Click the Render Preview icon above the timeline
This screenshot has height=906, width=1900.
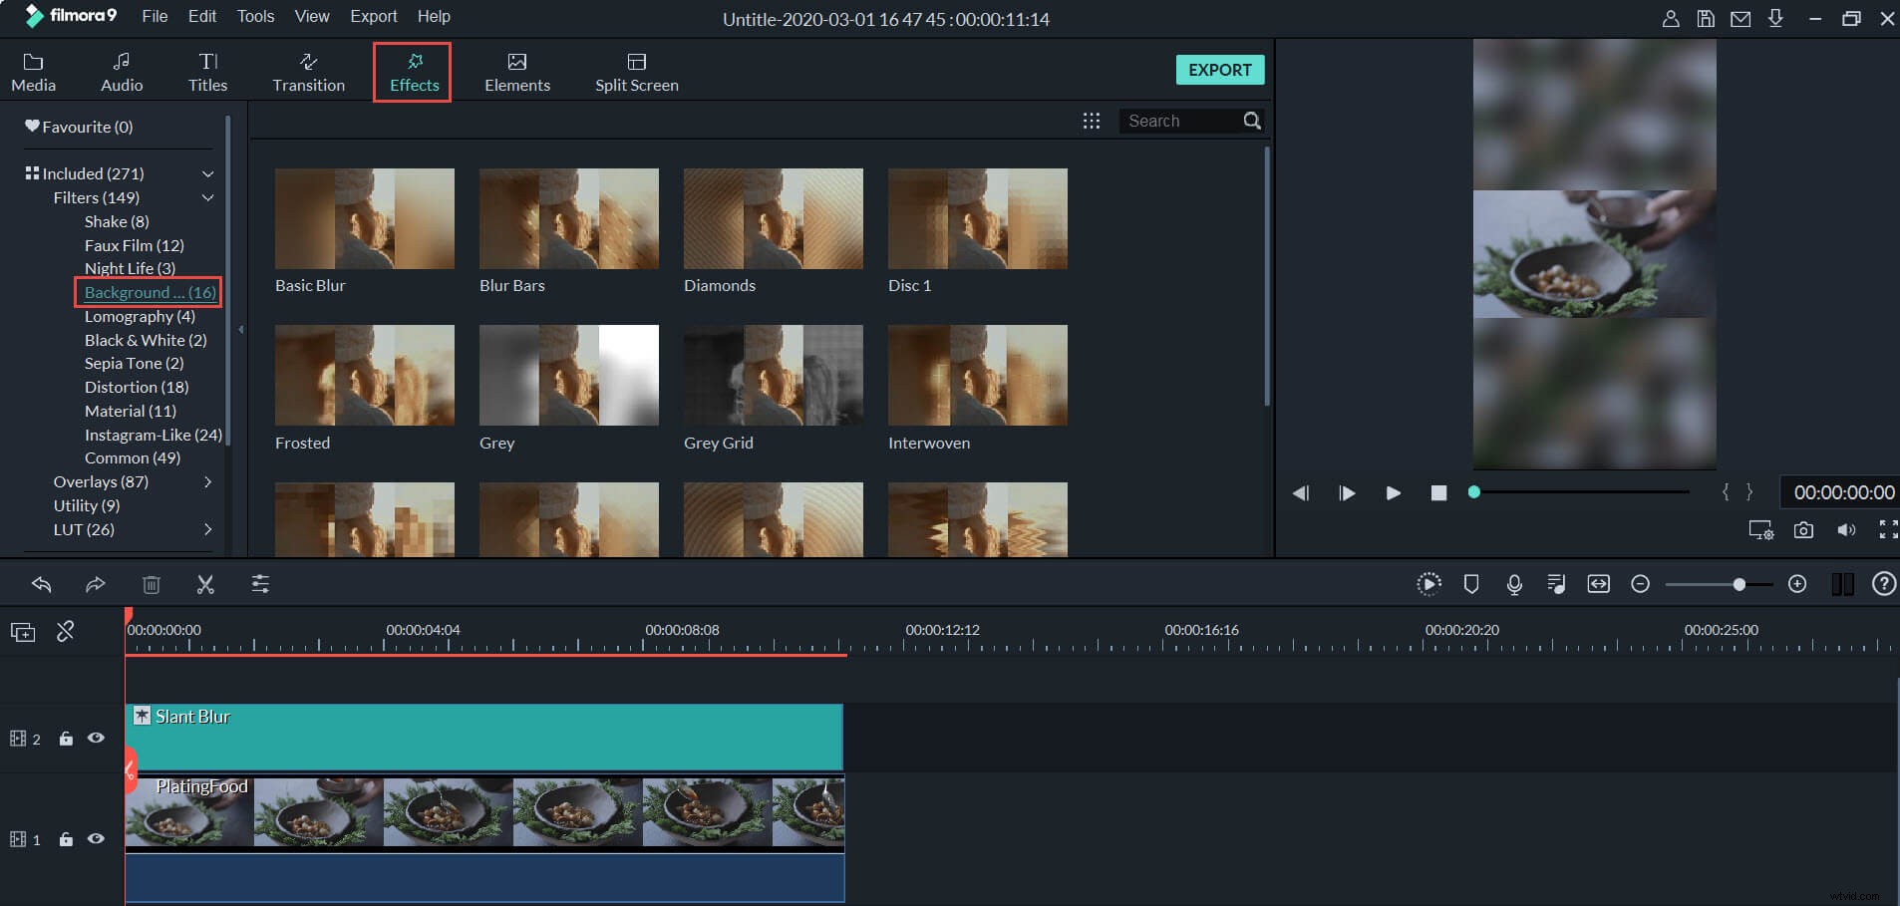pyautogui.click(x=1429, y=584)
